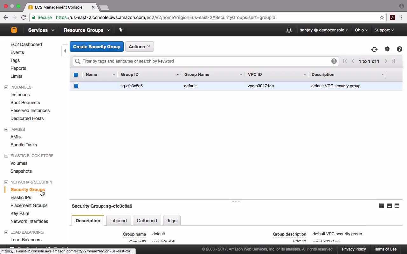This screenshot has width=407, height=254.
Task: Collapse the INSTANCES section
Action: pos(6,87)
